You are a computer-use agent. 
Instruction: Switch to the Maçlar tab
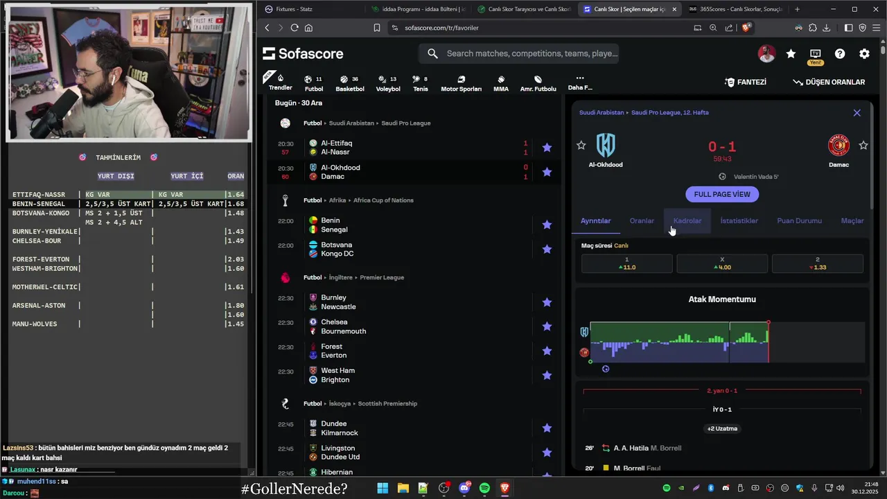coord(852,221)
